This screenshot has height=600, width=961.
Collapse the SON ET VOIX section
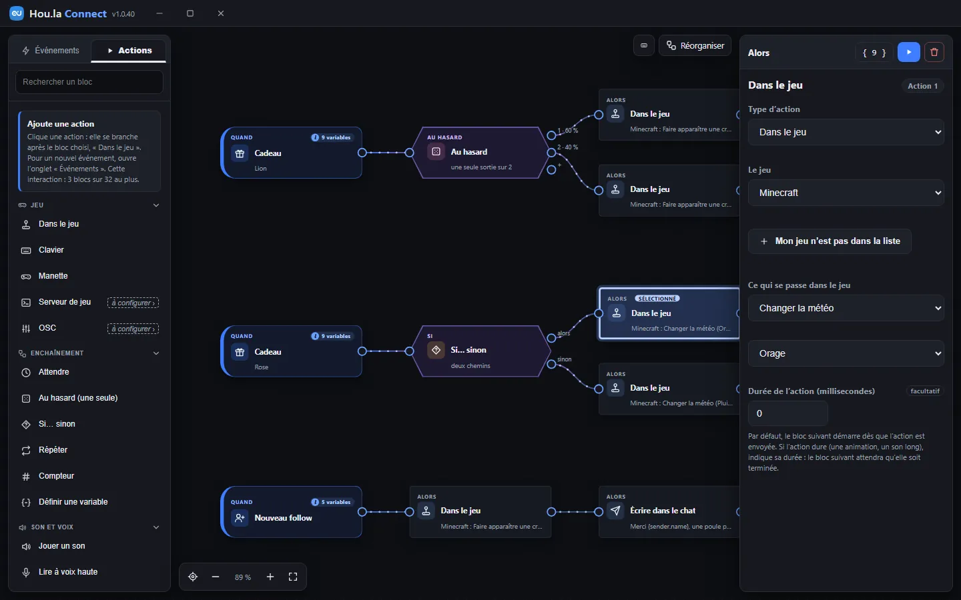156,527
